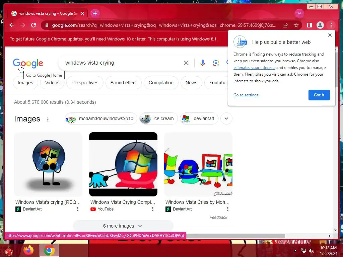Screen dimensions: 343x257
Task: Click the Feedback link
Action: pos(218,218)
